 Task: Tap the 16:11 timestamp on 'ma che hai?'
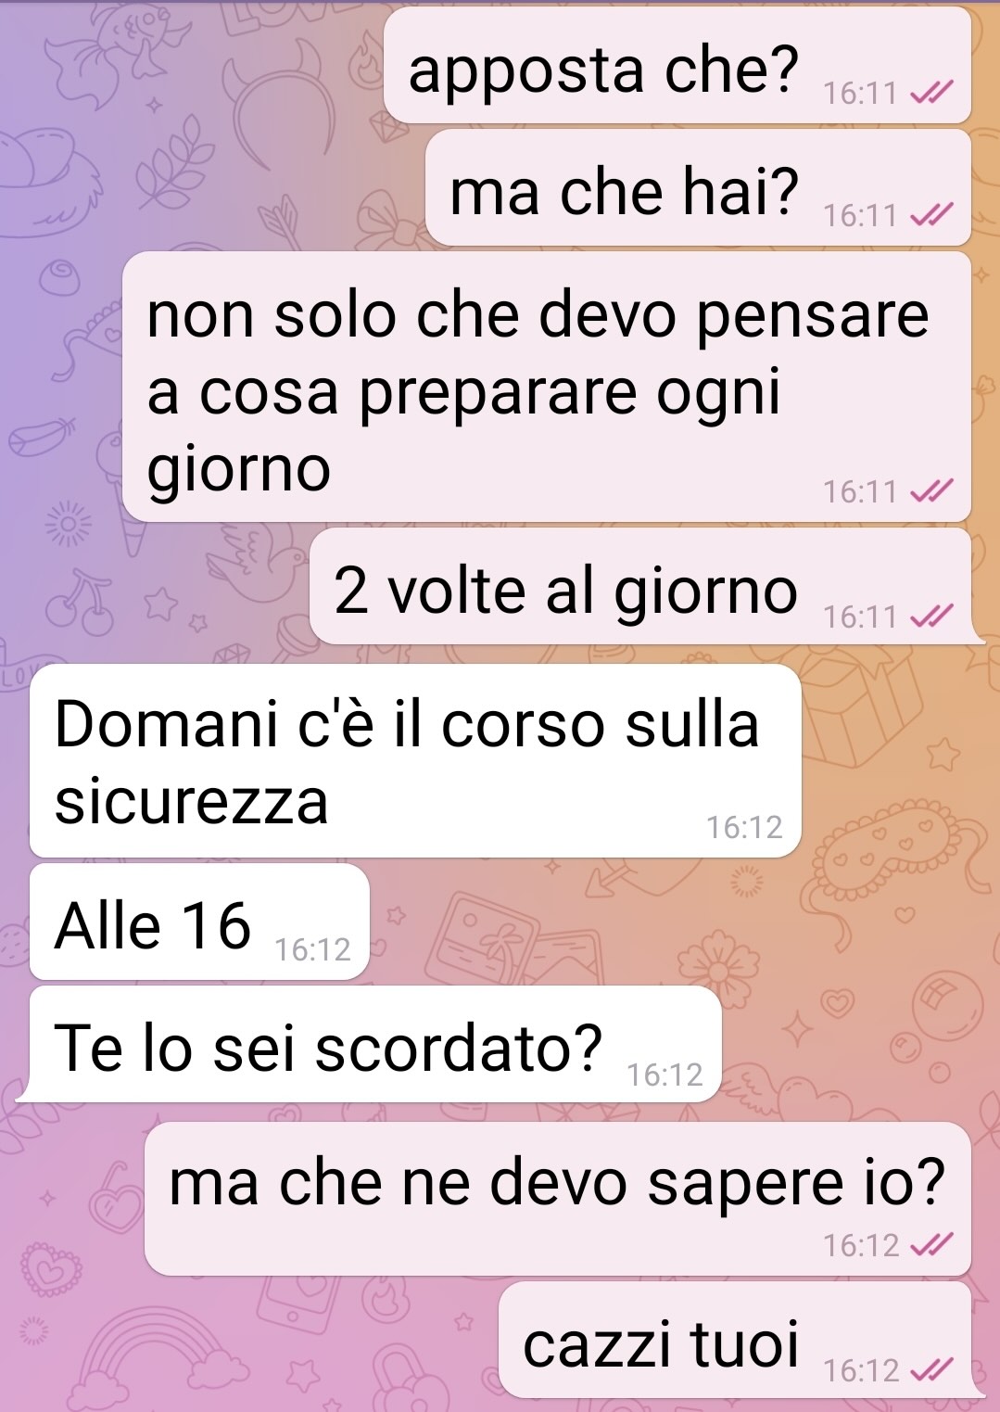860,215
